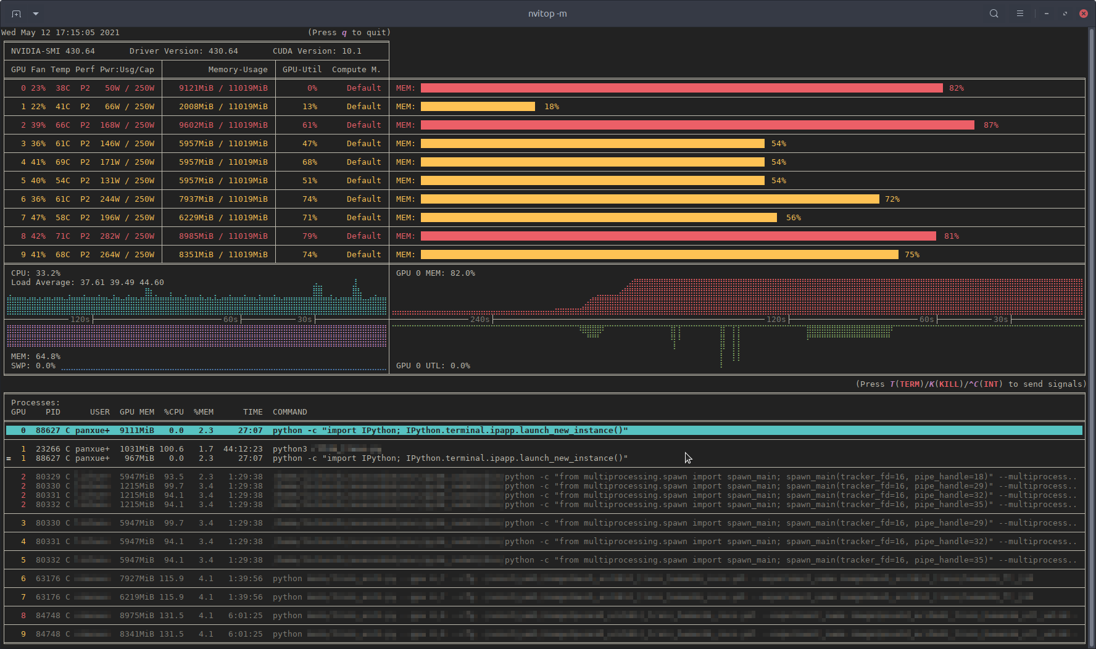The height and width of the screenshot is (649, 1096).
Task: Click the terminal scrollbar on right edge
Action: 1092,333
